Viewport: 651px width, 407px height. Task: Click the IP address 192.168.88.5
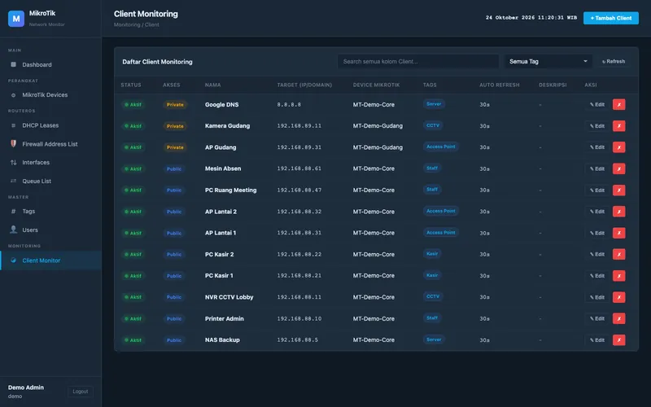pyautogui.click(x=298, y=339)
